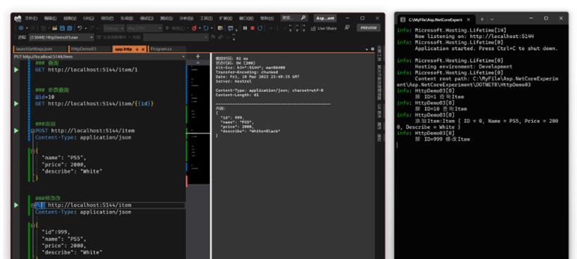Click the terminal tab's console icon
This screenshot has width=577, height=259.
403,20
